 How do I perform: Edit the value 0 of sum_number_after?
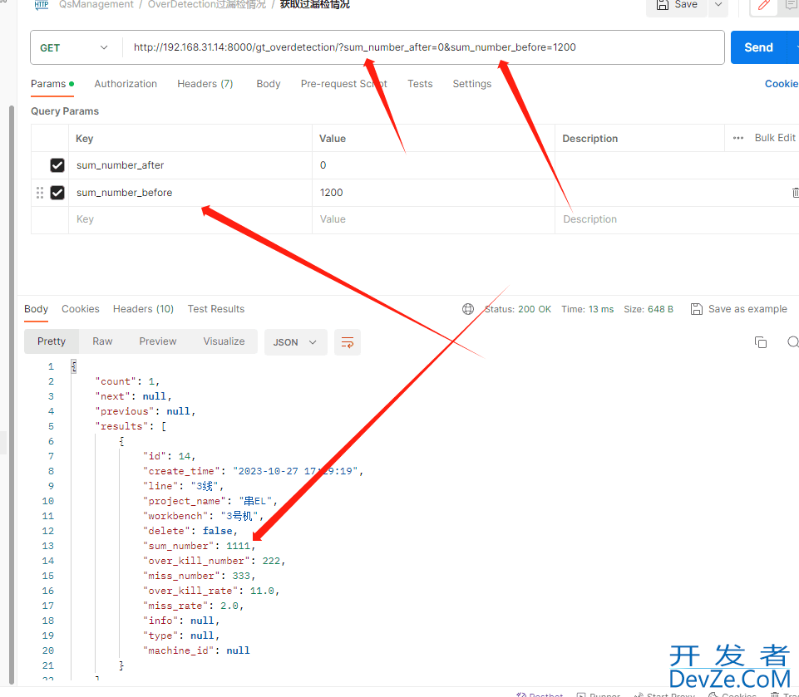(x=433, y=165)
